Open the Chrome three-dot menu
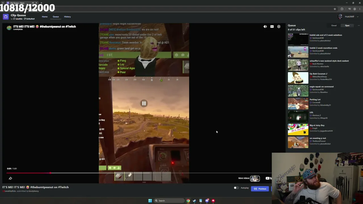The image size is (363, 204). coord(360,9)
